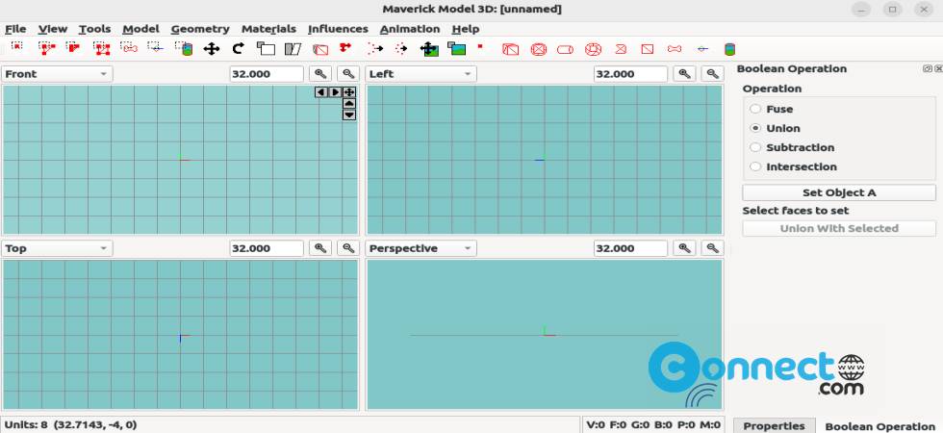Expand the Left view selector

(x=421, y=74)
